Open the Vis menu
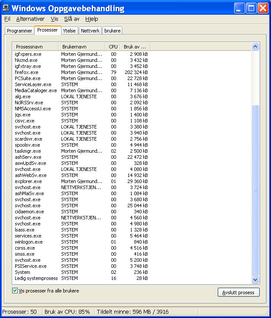This screenshot has height=318, width=271. pyautogui.click(x=55, y=19)
